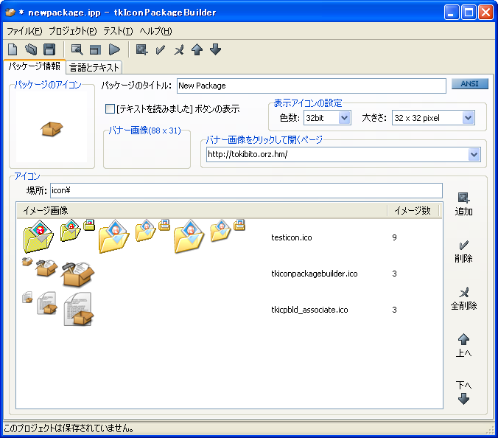Screen dimensions: 498x438
Task: Click the 追加 add button beside the icon list
Action: pos(463,204)
